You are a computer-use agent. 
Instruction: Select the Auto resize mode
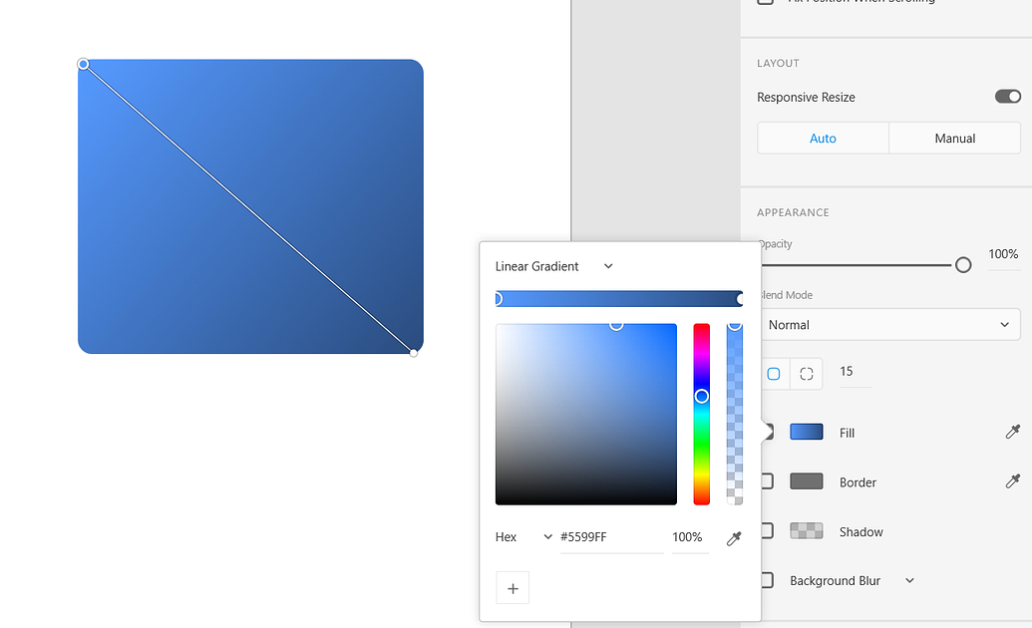click(x=823, y=138)
